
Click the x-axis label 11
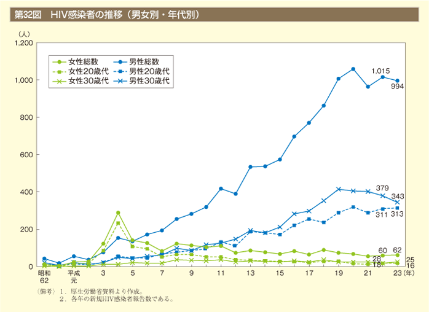point(221,273)
